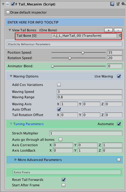Click Axis Correction X field
The image size is (126, 192).
(63, 145)
